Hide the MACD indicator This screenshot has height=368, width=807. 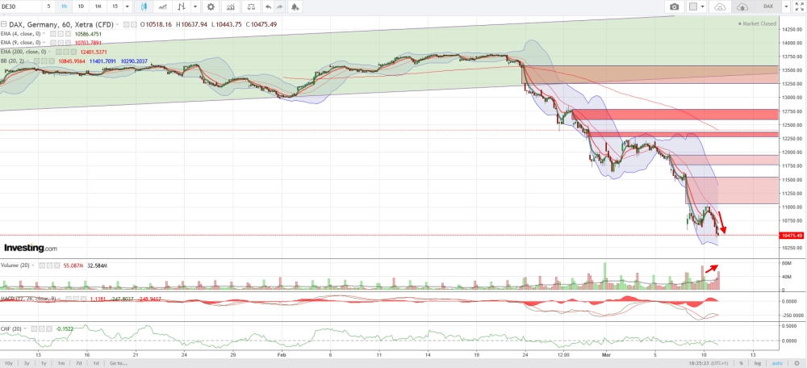69,299
